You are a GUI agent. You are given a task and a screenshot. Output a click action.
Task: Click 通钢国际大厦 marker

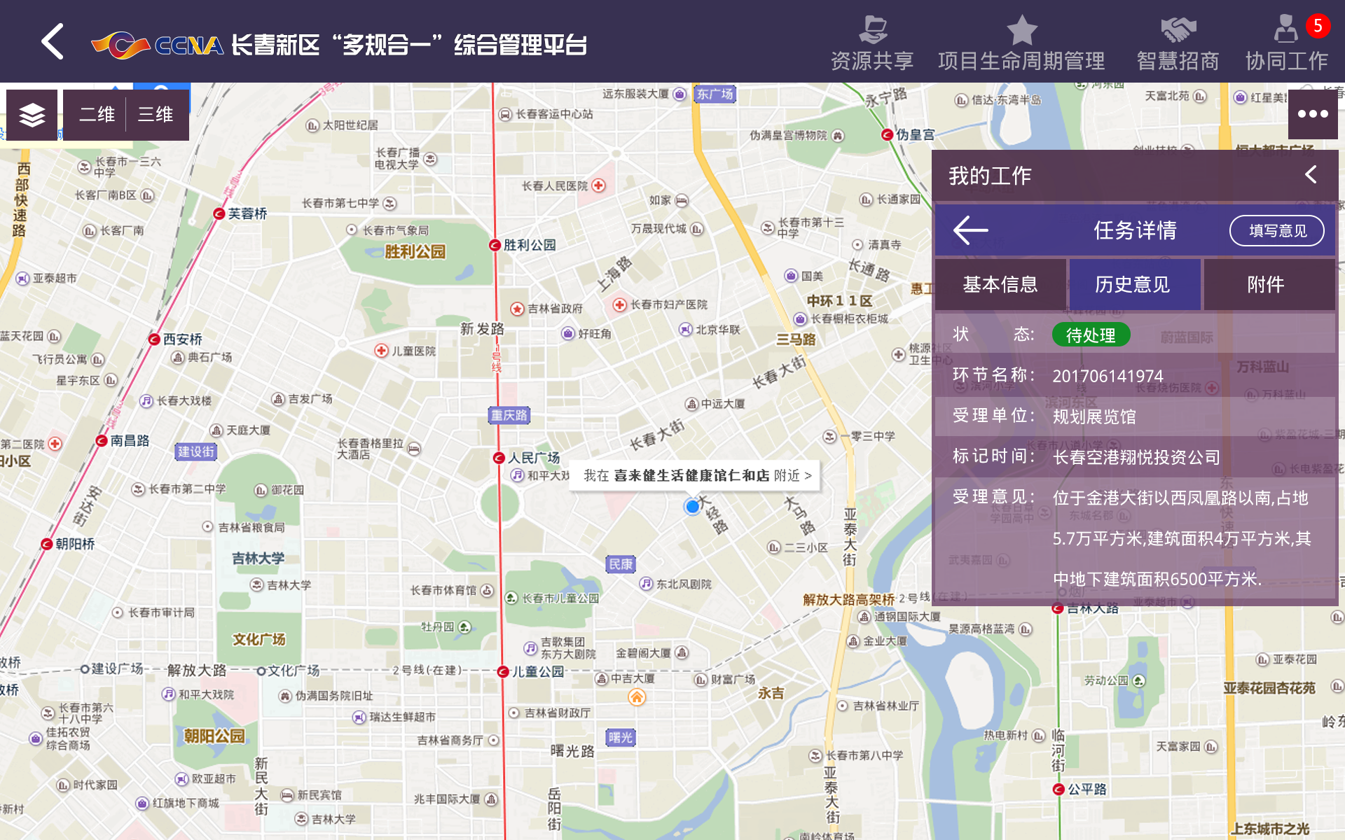[x=864, y=617]
